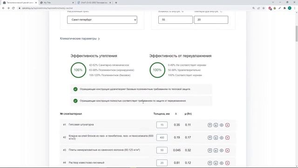Move layer #2 газобетон blocks down

[216, 138]
